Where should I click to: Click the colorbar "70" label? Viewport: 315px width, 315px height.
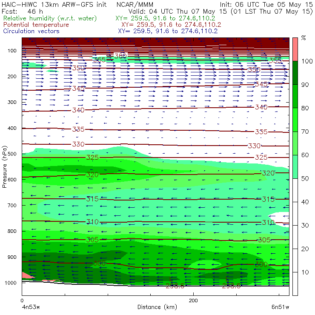tap(305, 132)
